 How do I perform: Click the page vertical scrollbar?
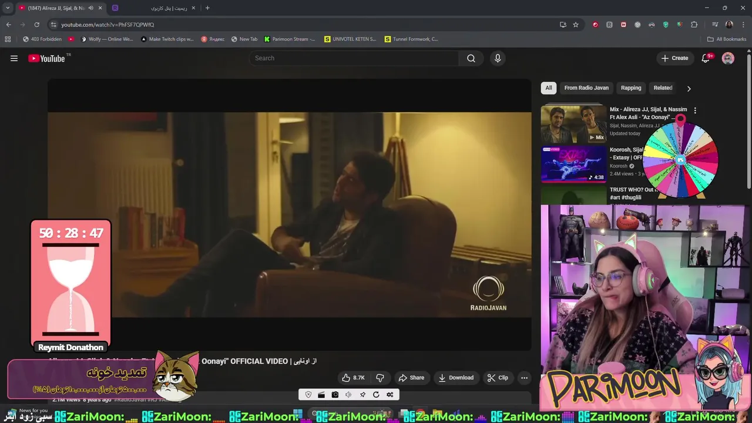coord(748,120)
